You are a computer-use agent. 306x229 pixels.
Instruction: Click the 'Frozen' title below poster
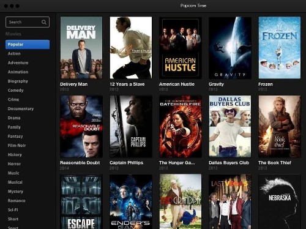[266, 84]
